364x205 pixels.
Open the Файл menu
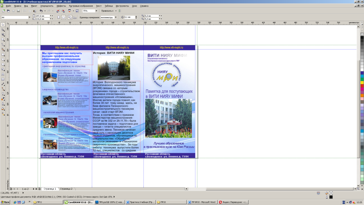pos(8,6)
